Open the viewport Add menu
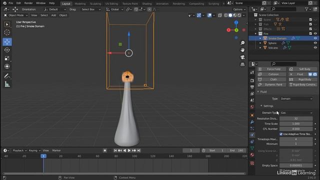Viewport: 320px width, 180px height. click(x=53, y=15)
